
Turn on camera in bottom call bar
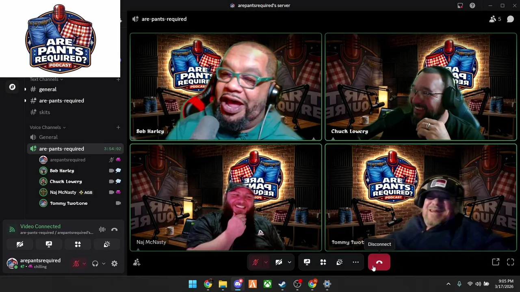(279, 262)
